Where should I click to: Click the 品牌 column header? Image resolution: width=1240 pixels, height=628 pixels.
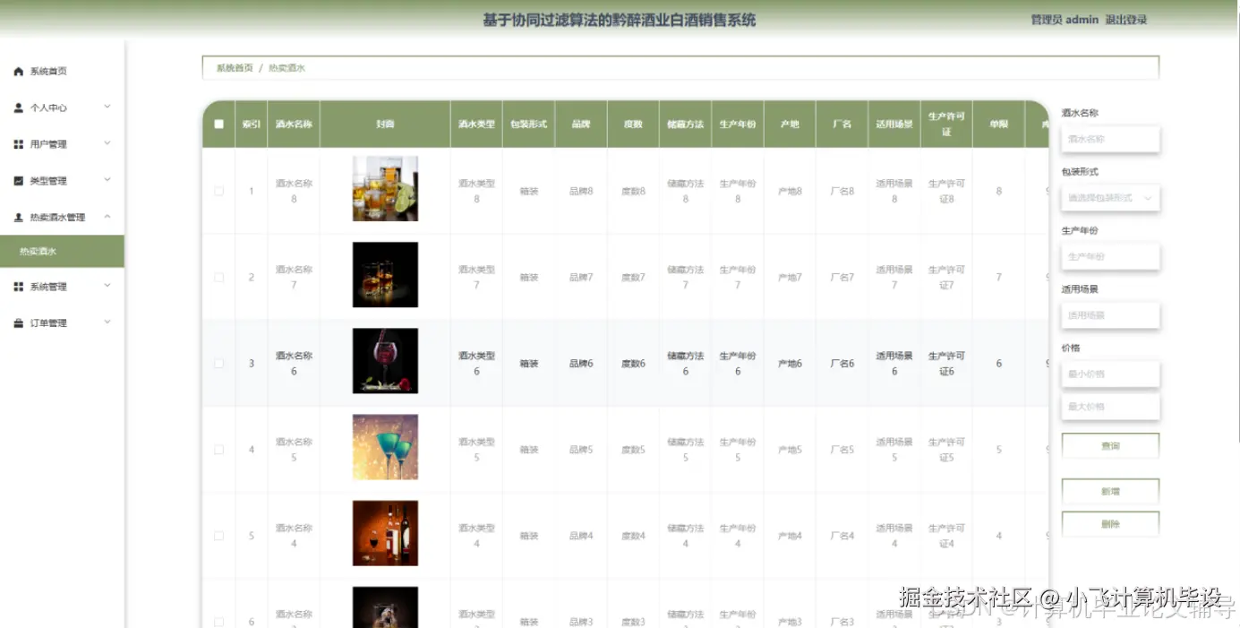coord(581,125)
